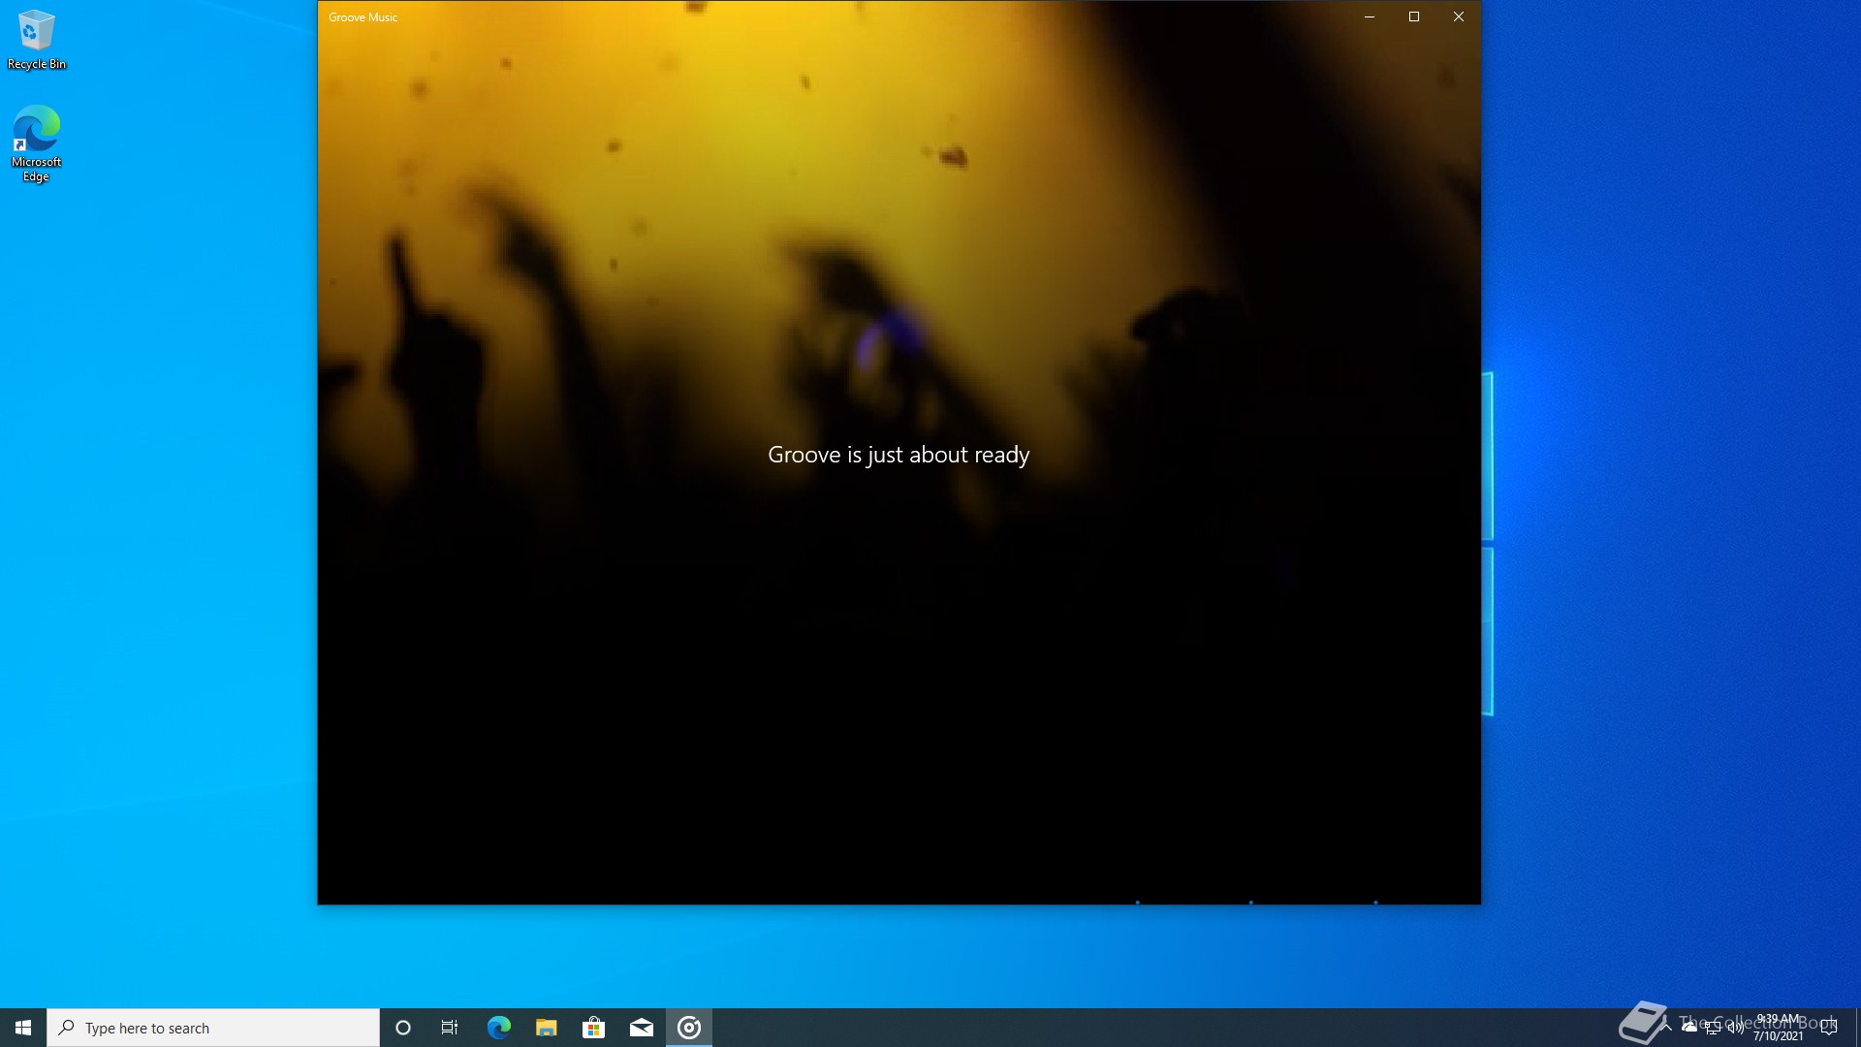Open the Mail app from the taskbar
1861x1047 pixels.
(x=641, y=1028)
